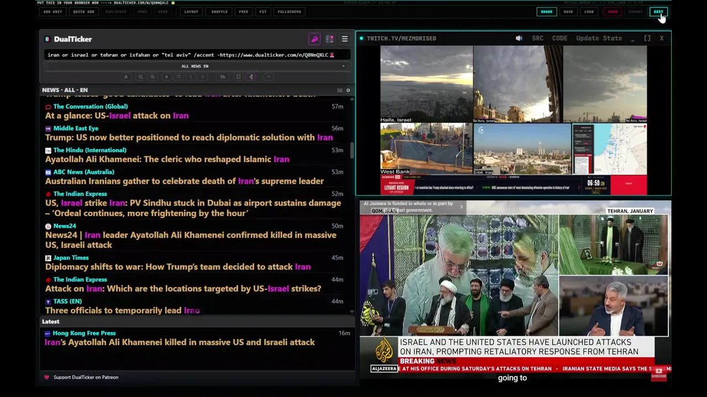This screenshot has height=397, width=707.
Task: Click the Twitch panel status dot
Action: coord(361,38)
